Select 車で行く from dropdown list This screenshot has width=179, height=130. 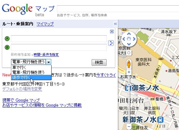point(31,67)
